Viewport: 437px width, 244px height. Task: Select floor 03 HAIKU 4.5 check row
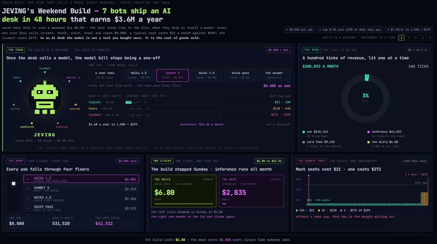coord(81,198)
